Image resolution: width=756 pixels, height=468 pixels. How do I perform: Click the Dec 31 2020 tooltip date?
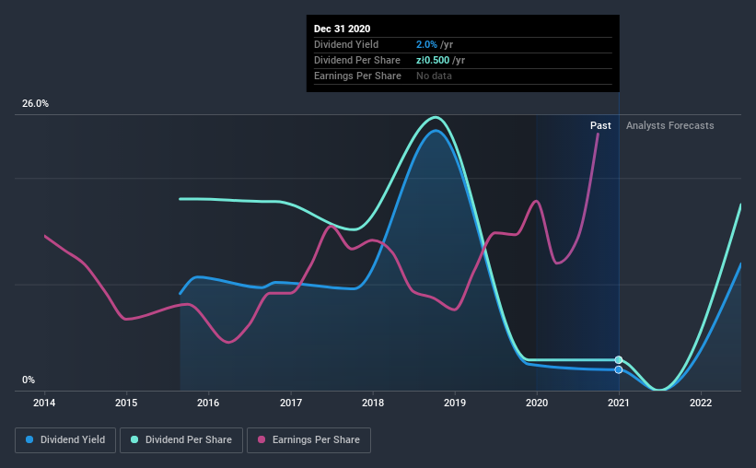pos(342,29)
